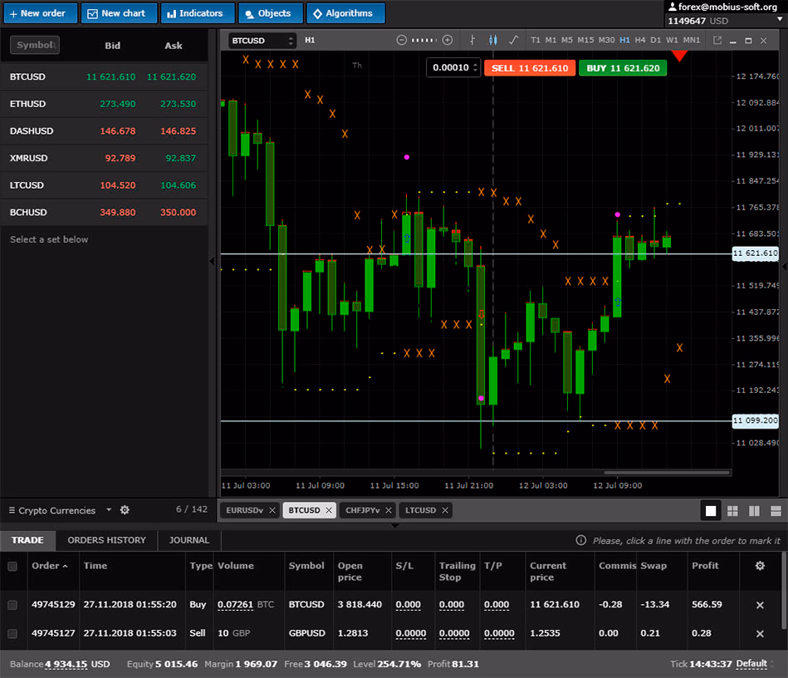The height and width of the screenshot is (678, 788).
Task: Switch chart to bar chart type
Action: point(472,40)
